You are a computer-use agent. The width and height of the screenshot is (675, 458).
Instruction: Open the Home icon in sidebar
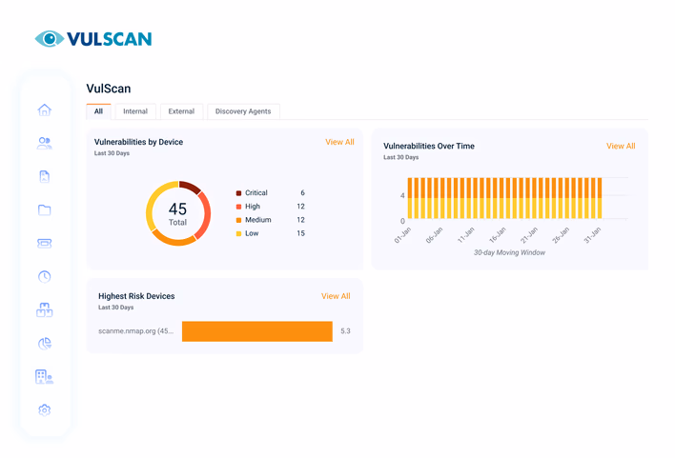(45, 110)
